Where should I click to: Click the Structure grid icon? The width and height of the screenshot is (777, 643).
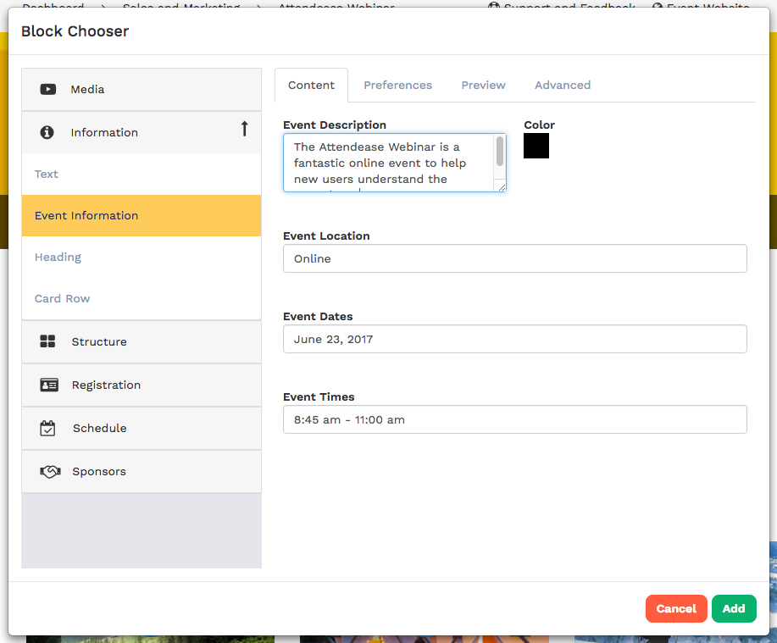tap(47, 341)
